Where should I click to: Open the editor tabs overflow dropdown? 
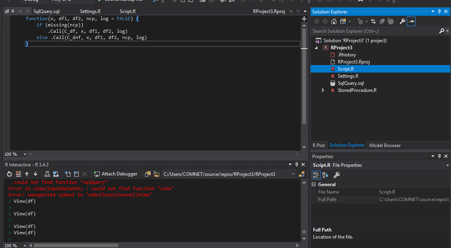coord(305,11)
